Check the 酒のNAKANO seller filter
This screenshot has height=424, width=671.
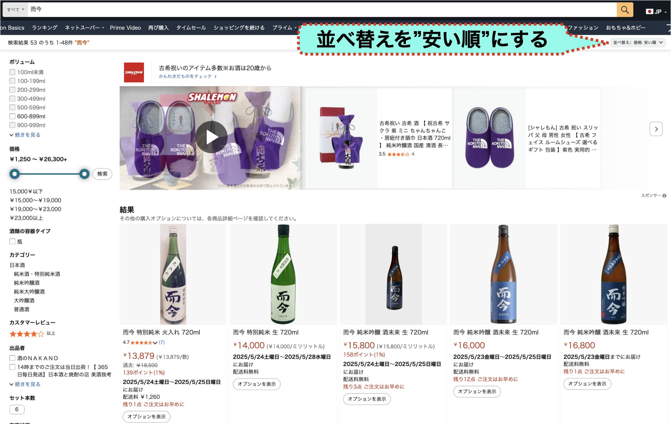(12, 358)
